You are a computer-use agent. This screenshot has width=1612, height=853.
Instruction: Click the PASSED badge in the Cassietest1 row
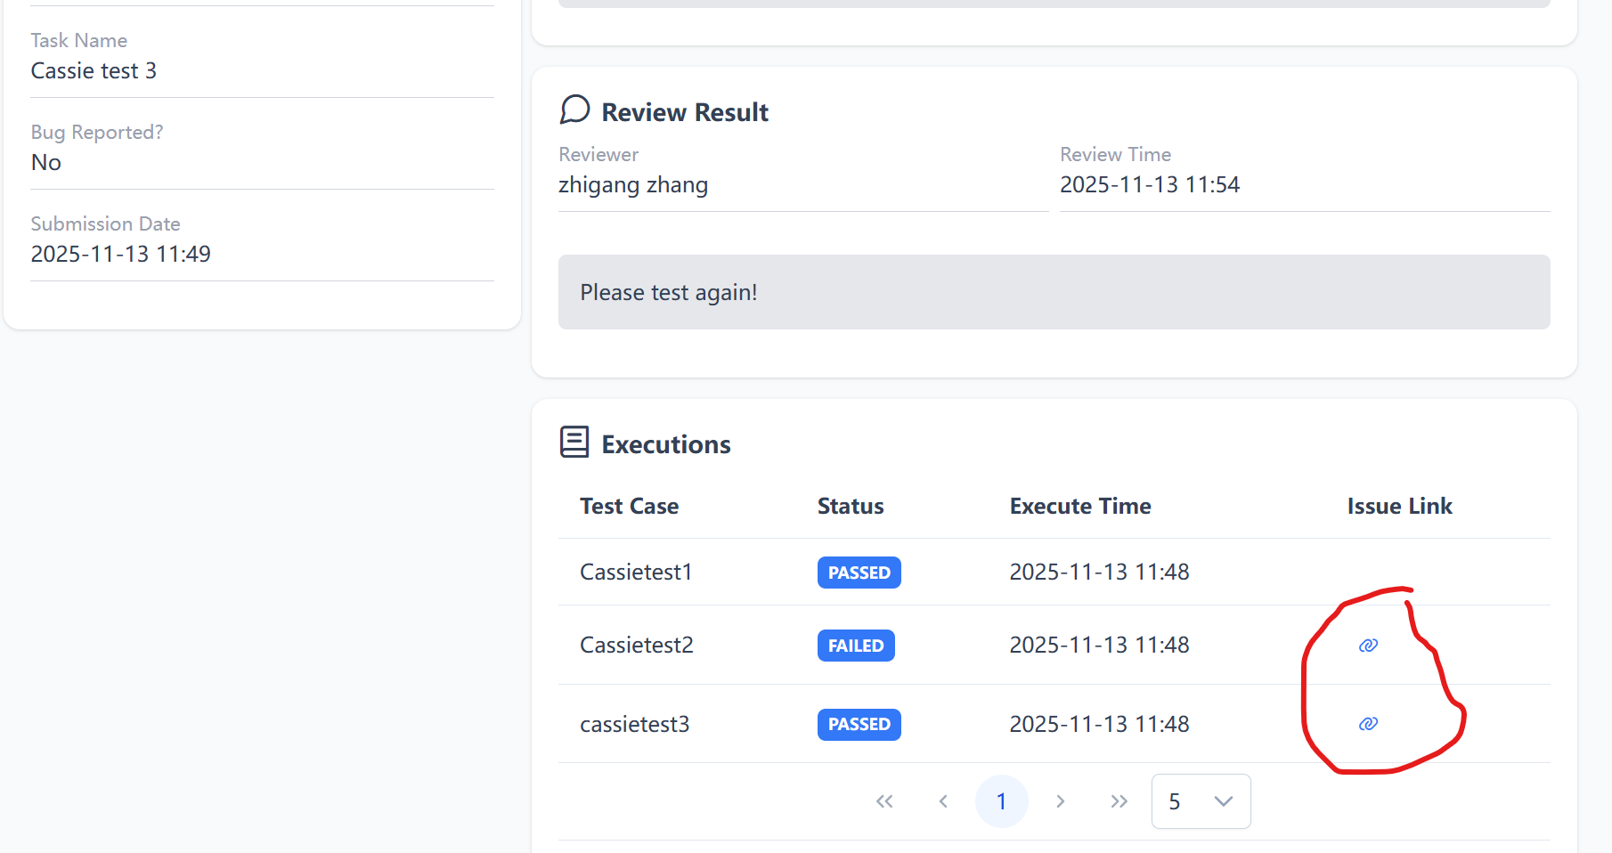pos(859,573)
